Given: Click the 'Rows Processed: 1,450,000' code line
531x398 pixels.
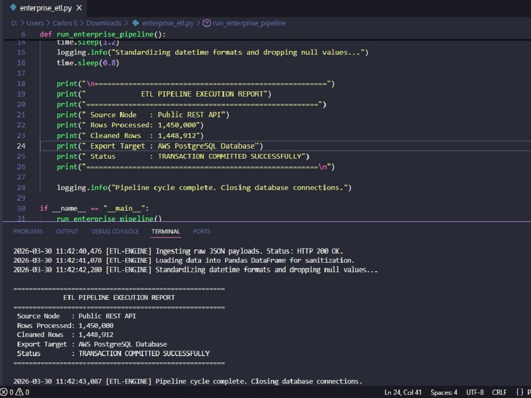Looking at the screenshot, I should pos(130,125).
